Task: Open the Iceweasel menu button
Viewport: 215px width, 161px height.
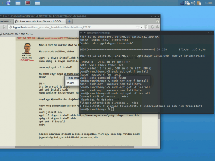Action: (x=6, y=21)
